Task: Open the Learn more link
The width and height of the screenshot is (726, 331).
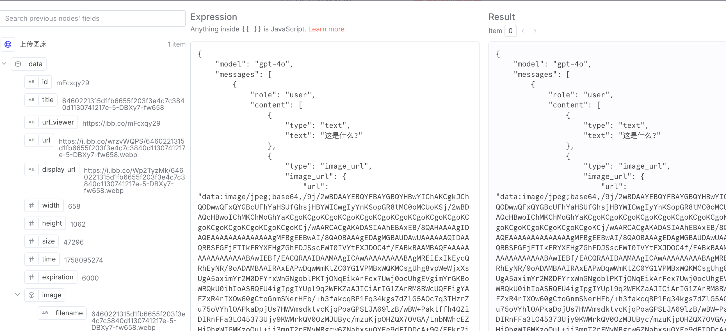Action: [x=326, y=29]
